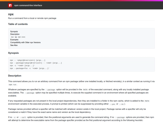Click the inline code '--call'

click(23, 117)
